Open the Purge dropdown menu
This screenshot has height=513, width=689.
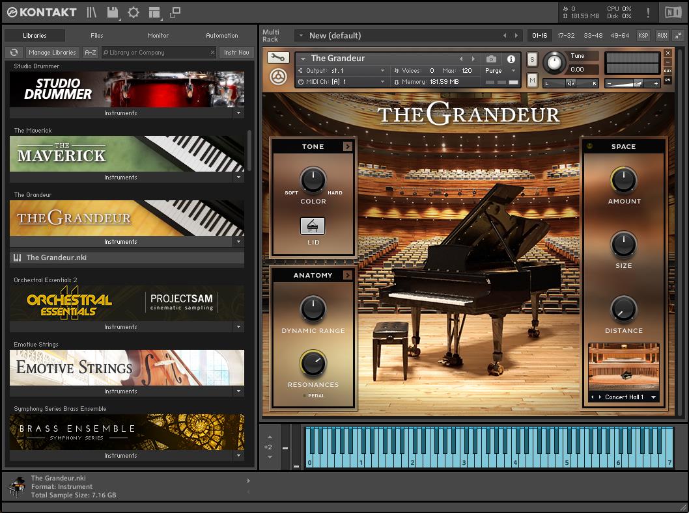coord(499,71)
